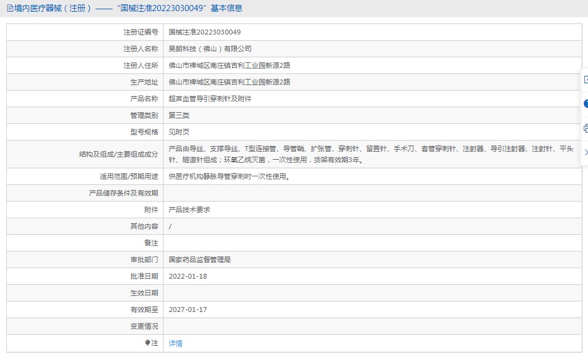Viewport: 588px width, 357px height.
Task: Click the 生产地址 address value
Action: 229,82
